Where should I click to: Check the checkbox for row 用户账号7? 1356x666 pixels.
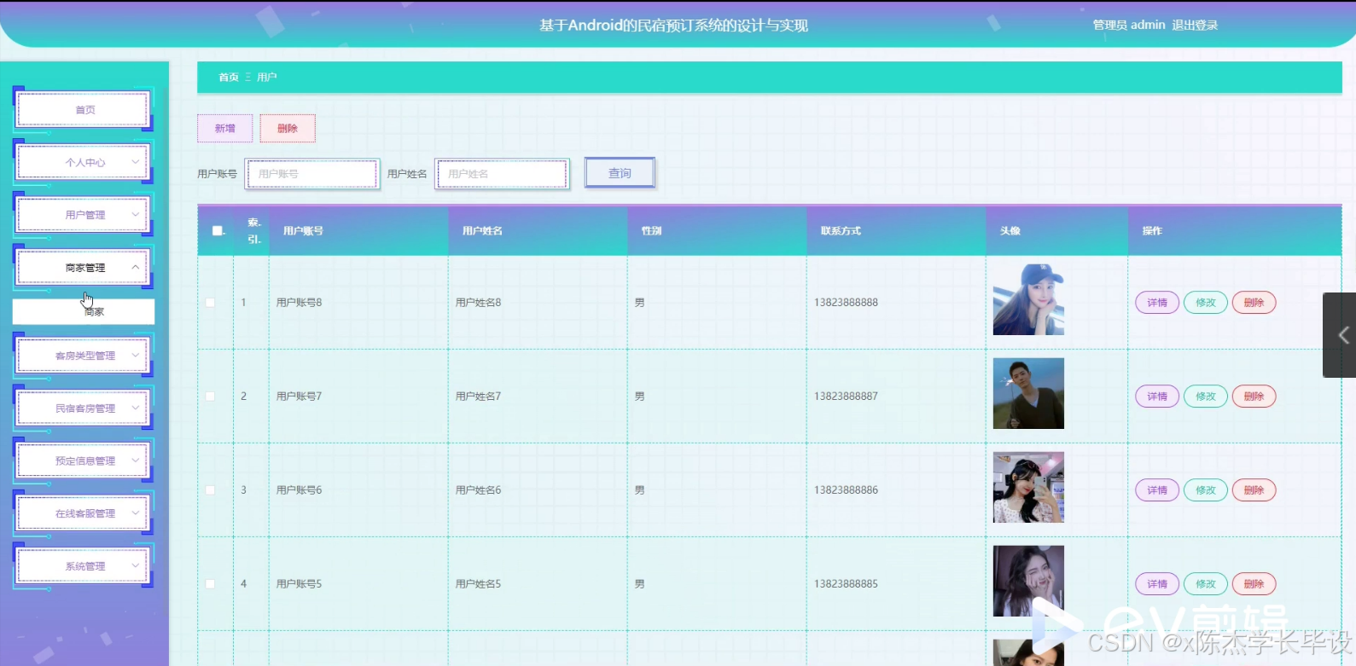(x=210, y=396)
